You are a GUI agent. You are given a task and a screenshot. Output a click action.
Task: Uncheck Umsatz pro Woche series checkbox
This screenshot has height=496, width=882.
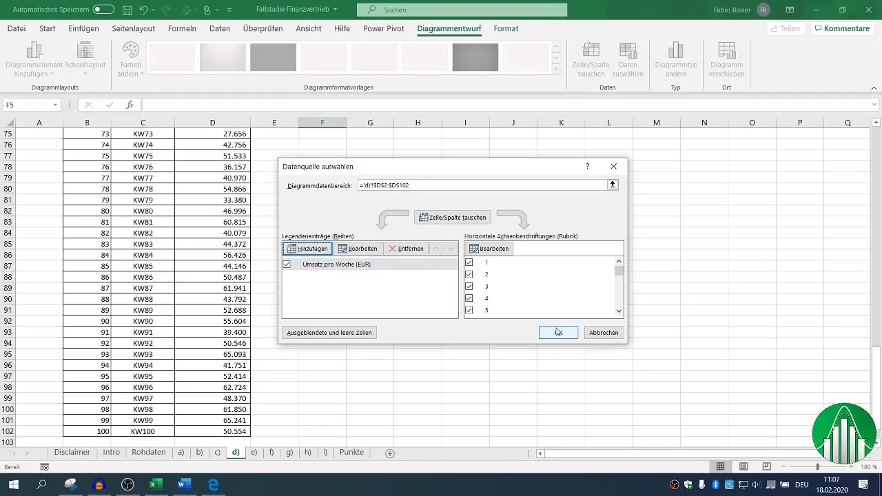[287, 264]
